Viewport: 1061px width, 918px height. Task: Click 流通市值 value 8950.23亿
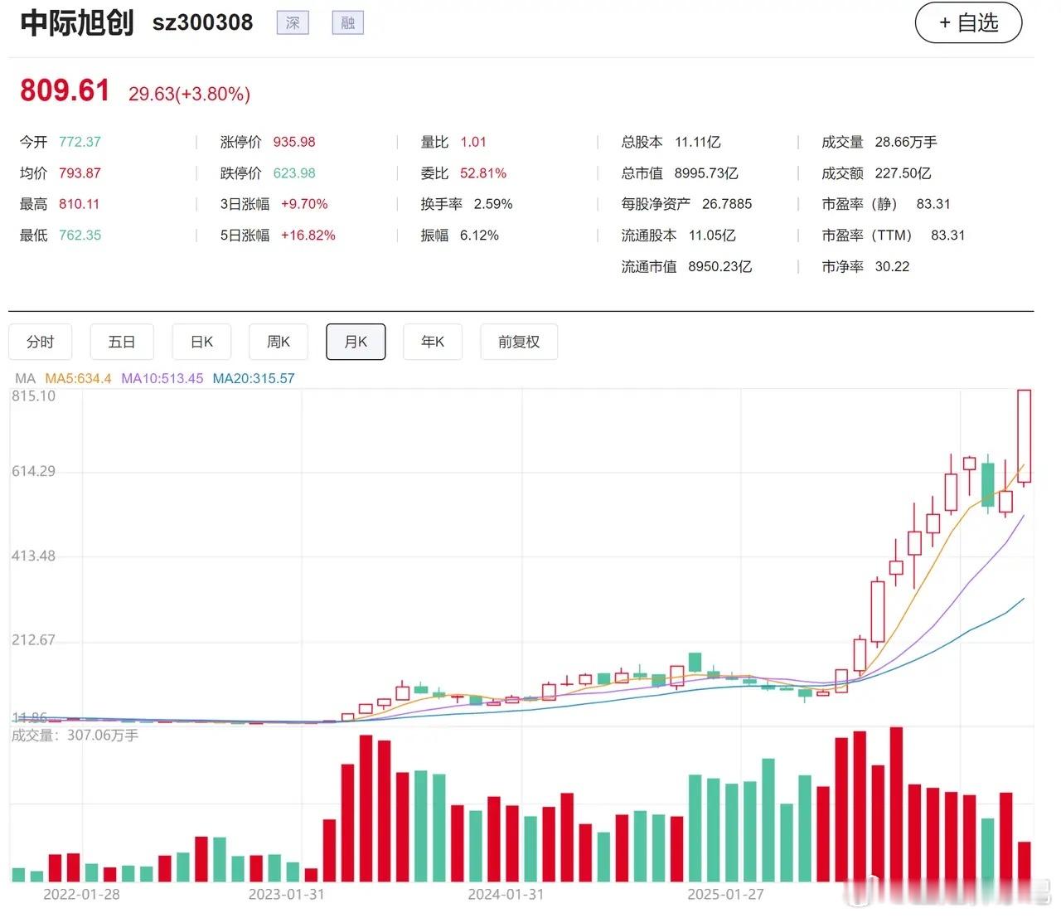tap(719, 267)
